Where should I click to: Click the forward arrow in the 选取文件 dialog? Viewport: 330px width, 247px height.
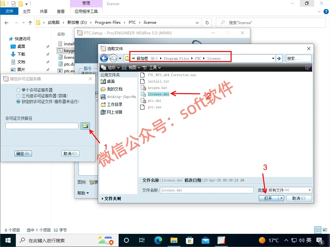(x=113, y=58)
